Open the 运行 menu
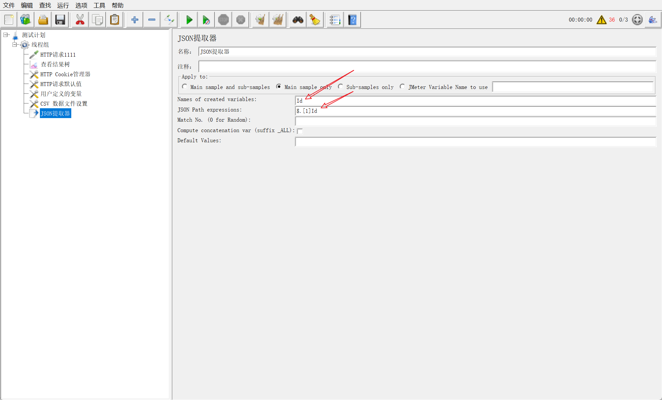Viewport: 662px width, 400px height. pyautogui.click(x=63, y=5)
